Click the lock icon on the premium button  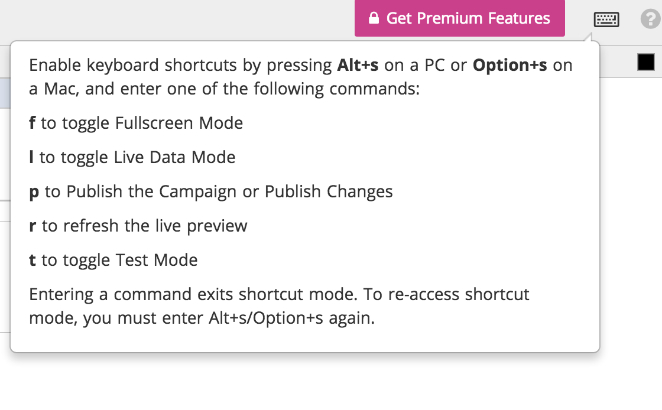374,18
